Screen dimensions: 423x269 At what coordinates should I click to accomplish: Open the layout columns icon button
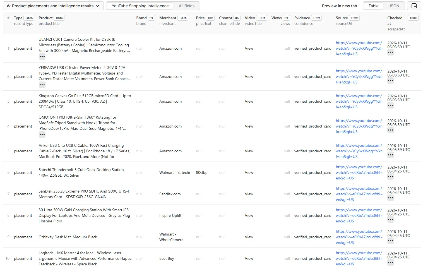click(x=414, y=6)
